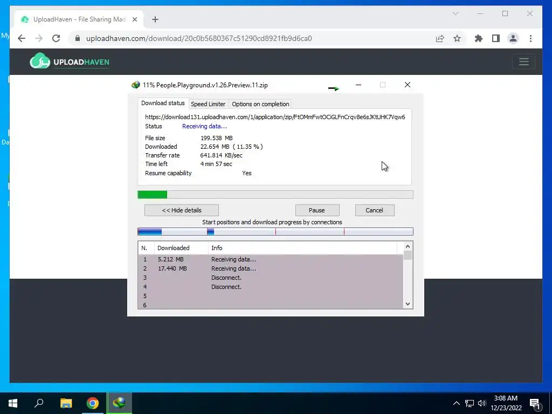The height and width of the screenshot is (414, 552).
Task: Click the download URL text in dialog
Action: pyautogui.click(x=275, y=117)
